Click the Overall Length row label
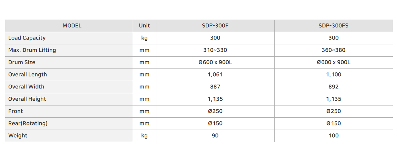The width and height of the screenshot is (397, 146). (x=27, y=75)
